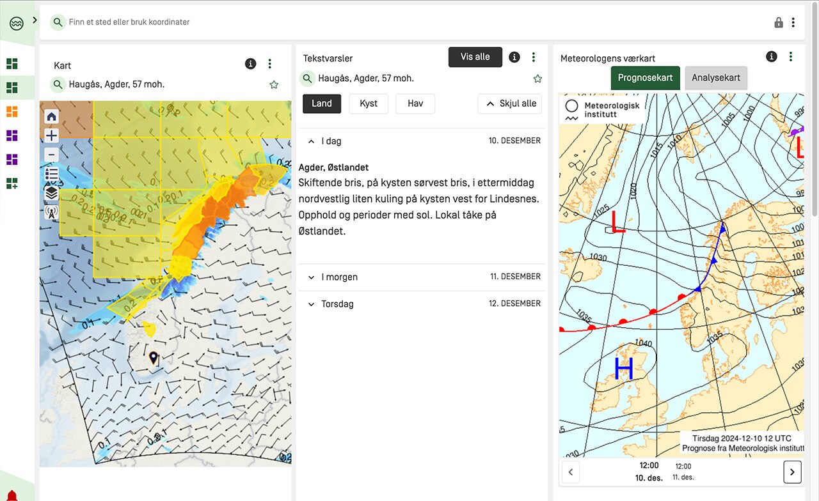
Task: Click the antenna observation stations icon
Action: click(52, 212)
